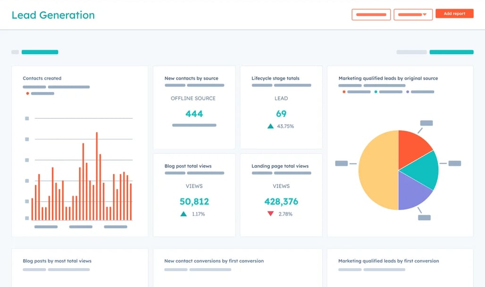The width and height of the screenshot is (485, 287).
Task: Click the green increase arrow beside 43.75%
Action: [270, 126]
